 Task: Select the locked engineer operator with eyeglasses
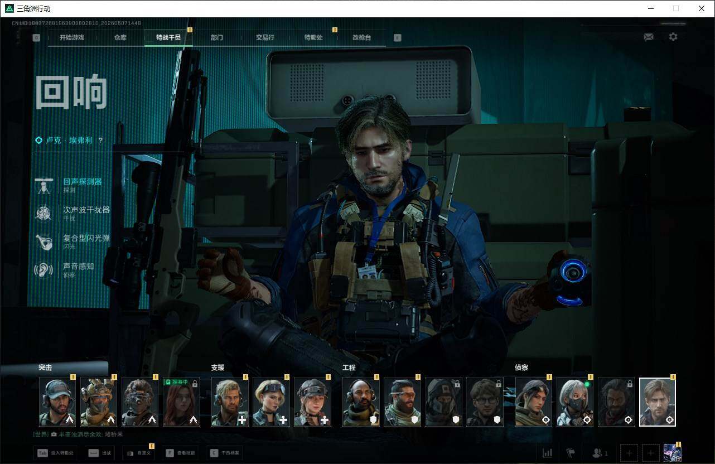(485, 402)
